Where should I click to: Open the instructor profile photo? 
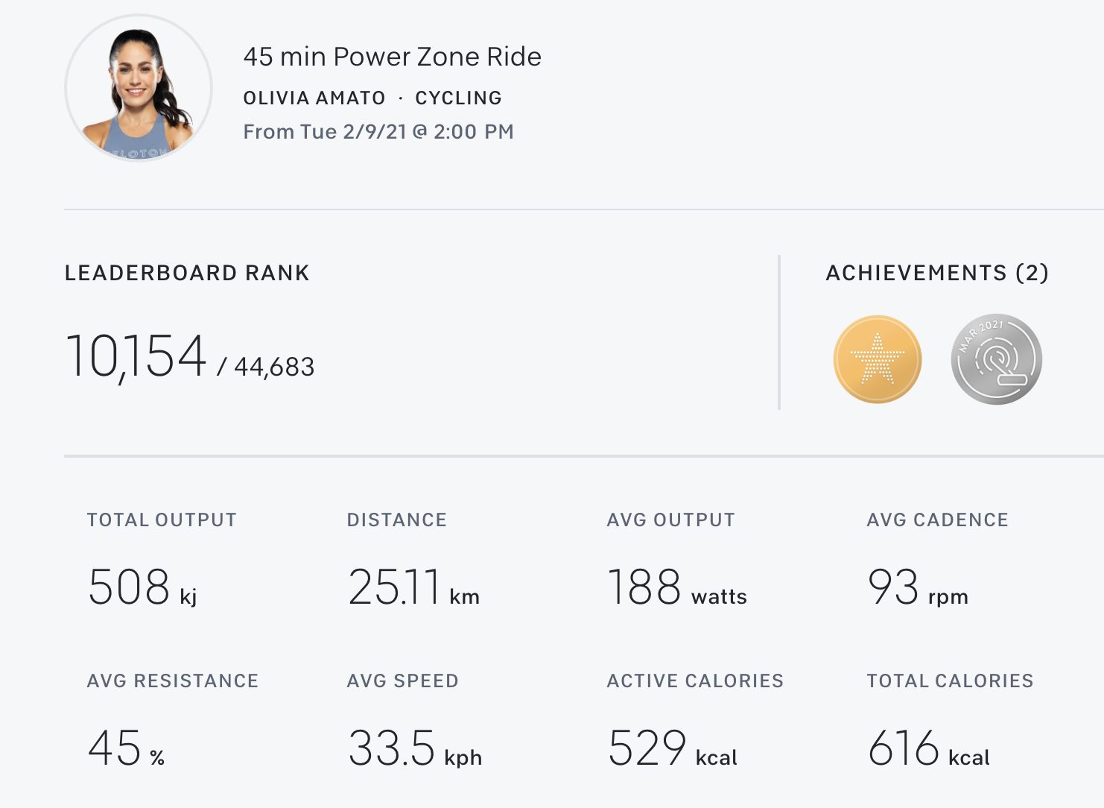click(x=139, y=88)
